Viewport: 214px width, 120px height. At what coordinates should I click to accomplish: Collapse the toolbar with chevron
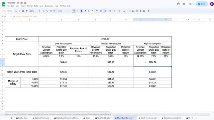211,11
